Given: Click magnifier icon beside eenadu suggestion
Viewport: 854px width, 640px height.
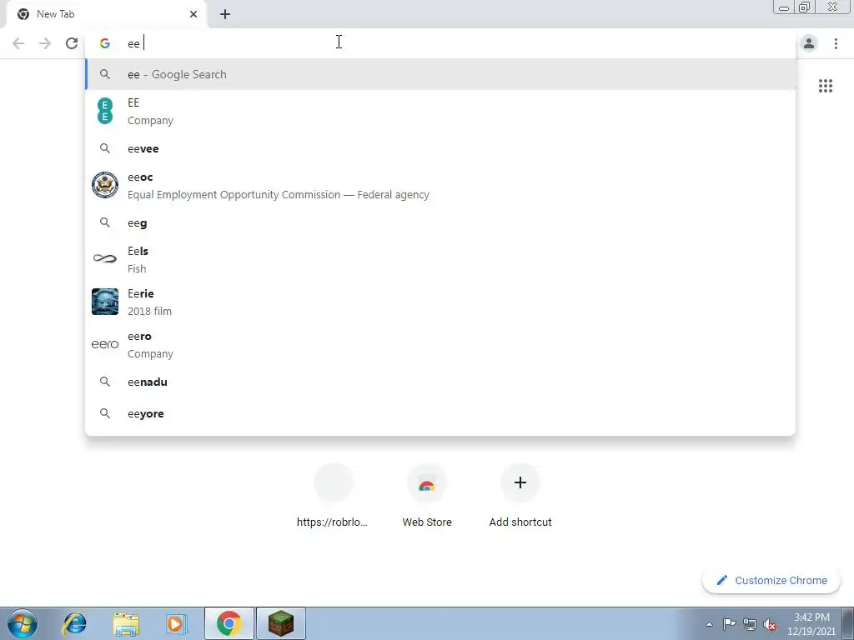Looking at the screenshot, I should click(104, 382).
